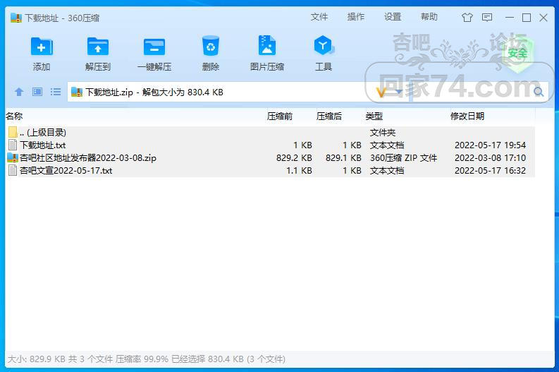This screenshot has width=559, height=372.
Task: Open the 帮助 menu
Action: [x=429, y=17]
